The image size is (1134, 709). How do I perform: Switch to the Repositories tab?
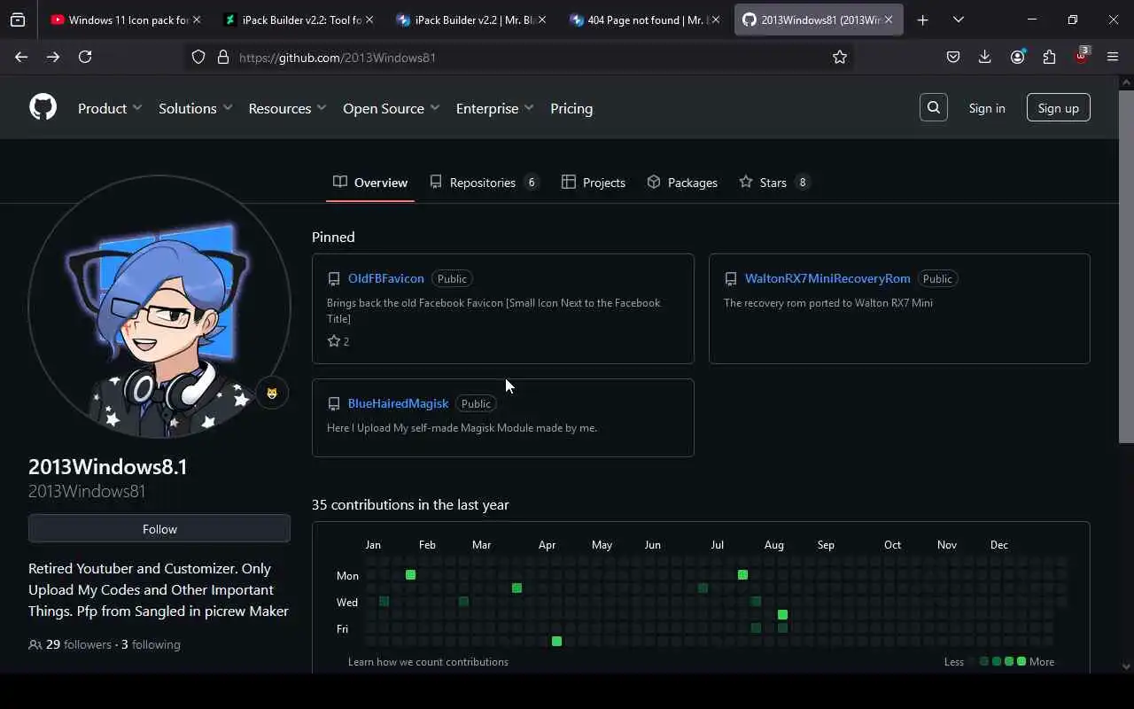(x=484, y=183)
